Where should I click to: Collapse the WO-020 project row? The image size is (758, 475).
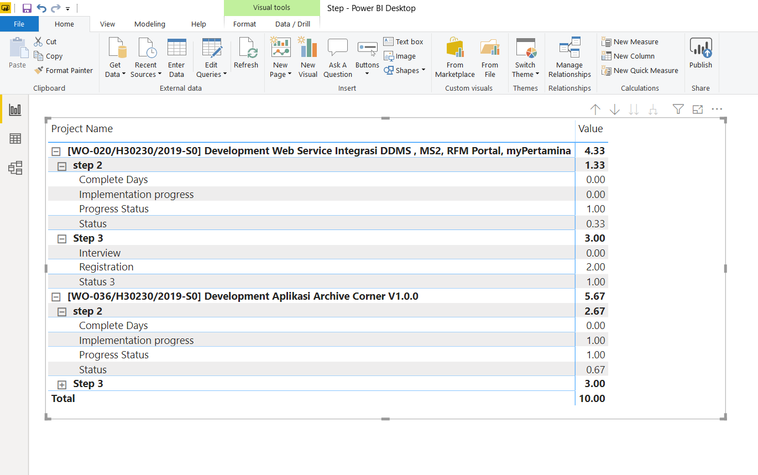pyautogui.click(x=56, y=151)
